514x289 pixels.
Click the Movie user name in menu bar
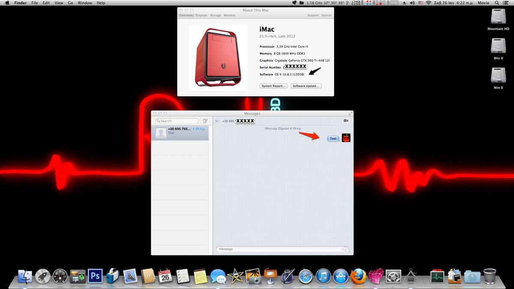coord(483,3)
